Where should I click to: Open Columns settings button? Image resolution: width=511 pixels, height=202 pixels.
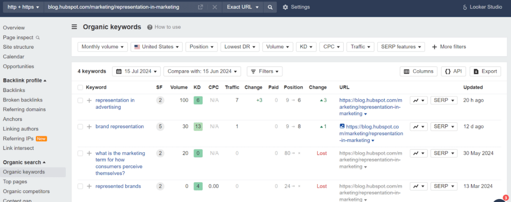click(419, 72)
